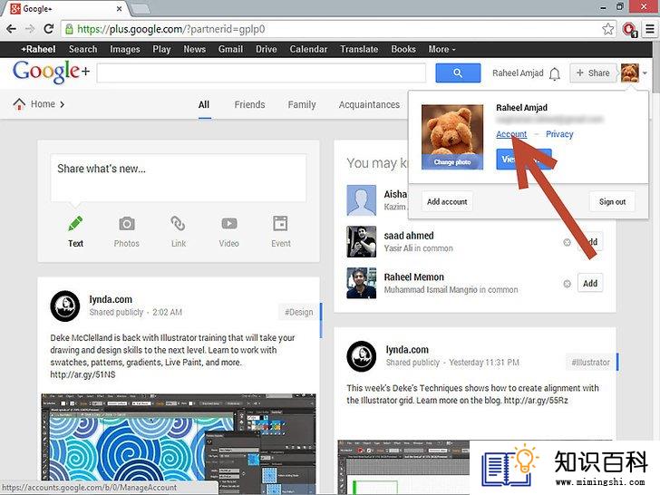Image resolution: width=660 pixels, height=495 pixels.
Task: Reload the page with the refresh icon
Action: pyautogui.click(x=49, y=29)
